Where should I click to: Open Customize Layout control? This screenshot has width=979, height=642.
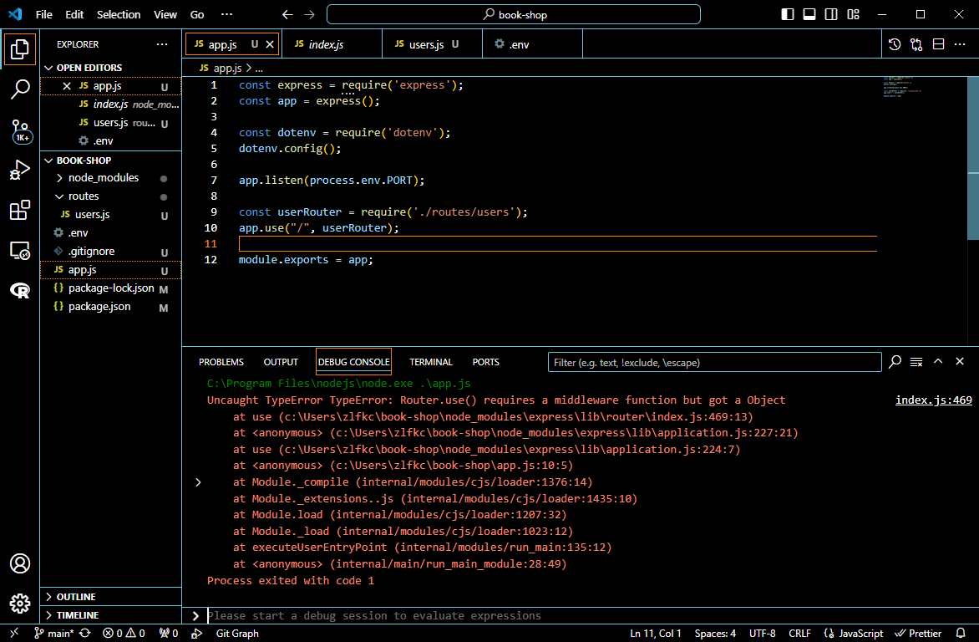[x=854, y=14]
